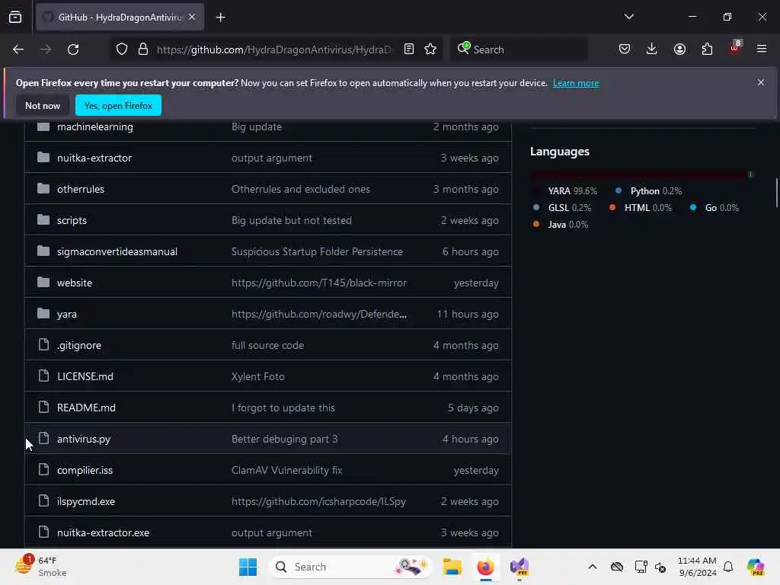Expand the list all tabs chevron
This screenshot has height=585, width=780.
click(x=628, y=17)
